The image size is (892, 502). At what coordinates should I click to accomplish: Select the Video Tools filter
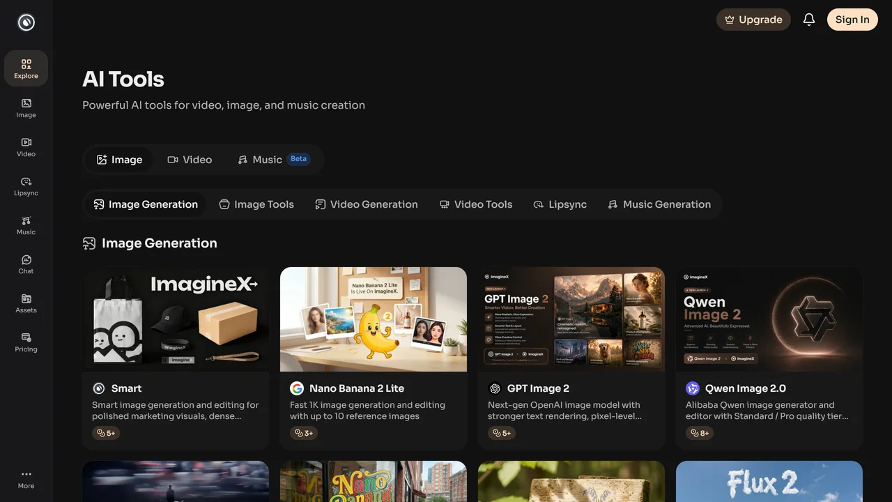(x=476, y=204)
